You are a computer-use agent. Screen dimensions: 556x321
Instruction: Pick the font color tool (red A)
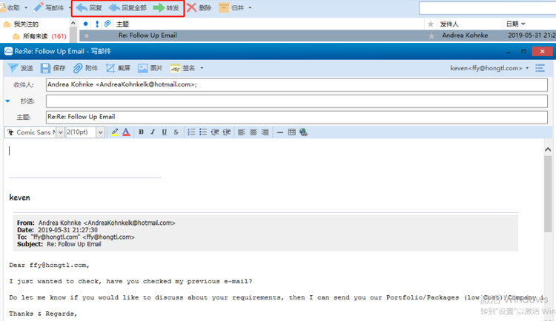[x=126, y=132]
